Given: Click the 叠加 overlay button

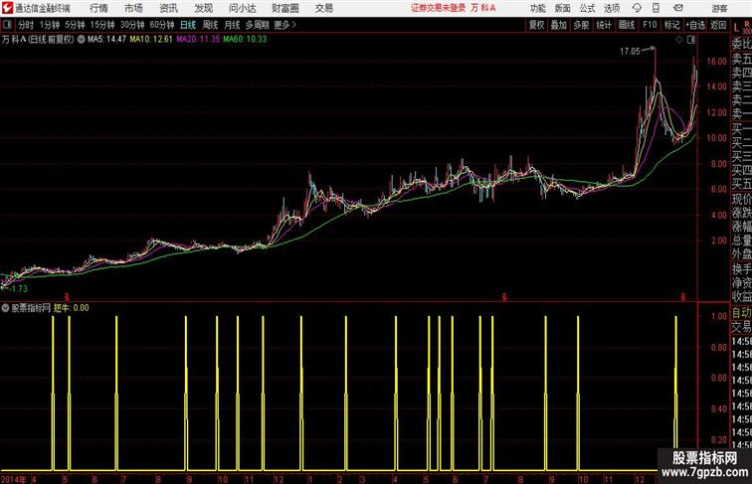Looking at the screenshot, I should (559, 25).
